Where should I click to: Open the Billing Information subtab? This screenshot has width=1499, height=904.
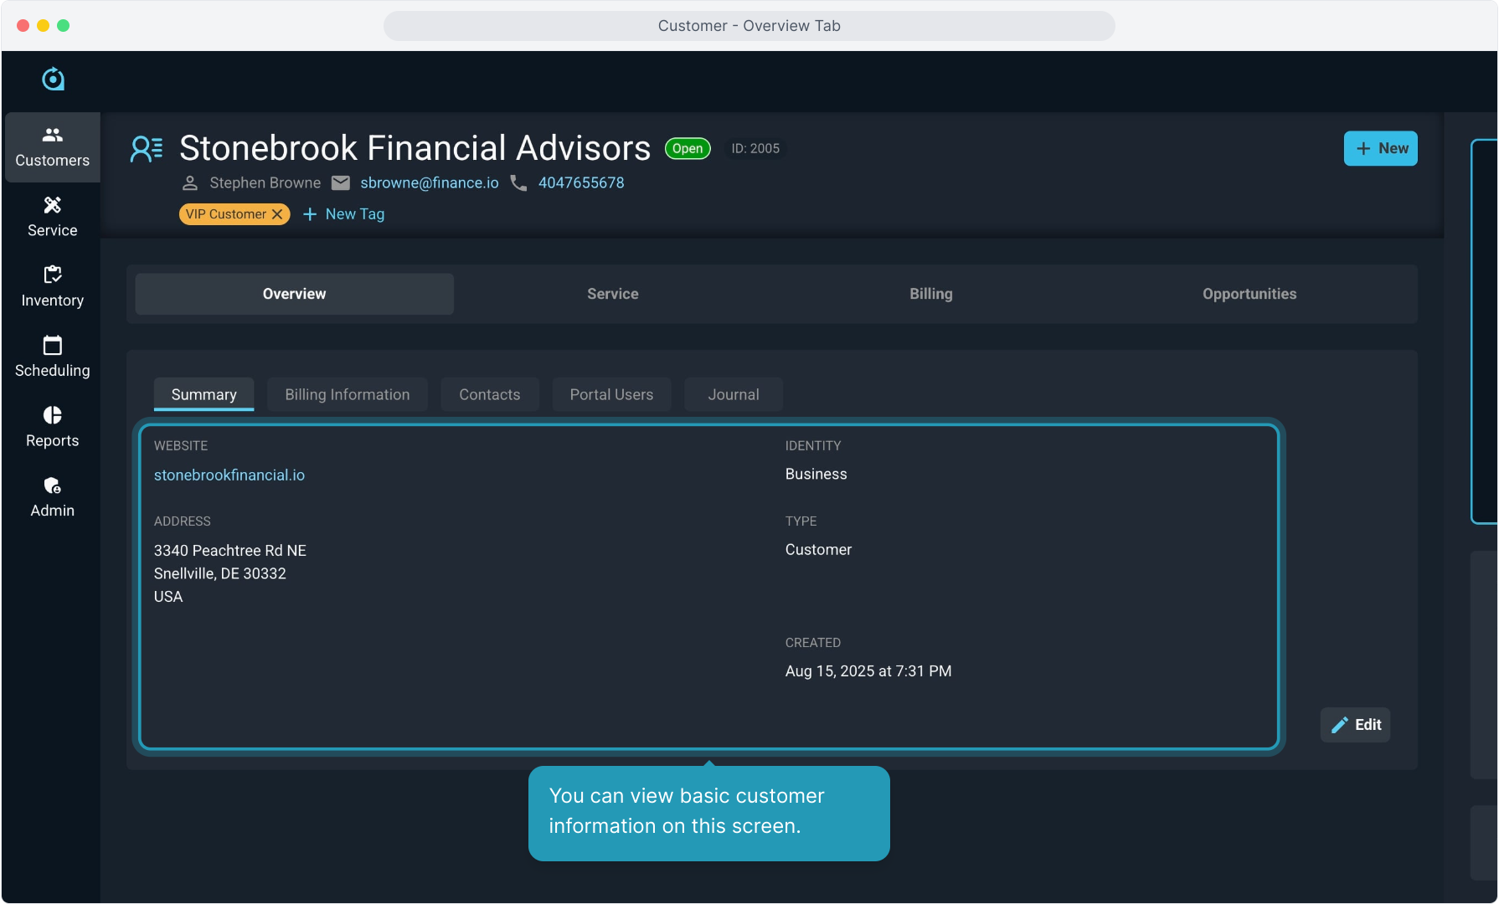pos(347,394)
